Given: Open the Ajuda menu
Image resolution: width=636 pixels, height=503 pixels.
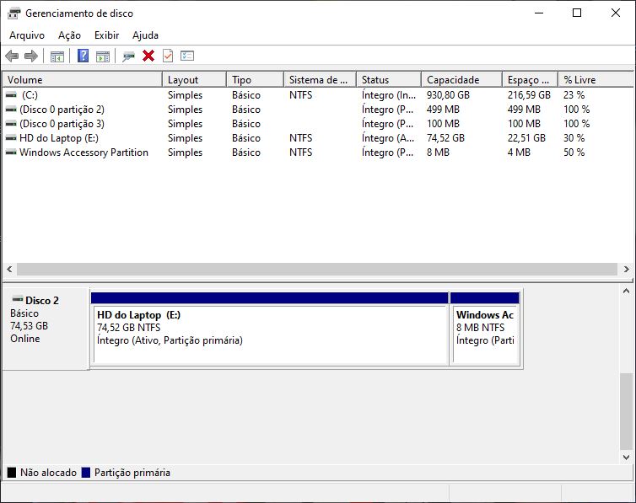Looking at the screenshot, I should (x=145, y=35).
